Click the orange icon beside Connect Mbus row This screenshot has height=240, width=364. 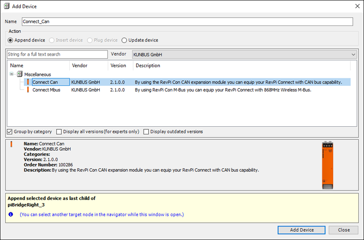point(28,90)
